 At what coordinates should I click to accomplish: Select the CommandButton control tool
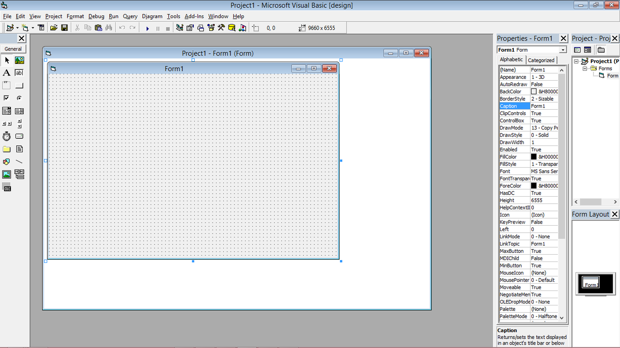coord(19,86)
